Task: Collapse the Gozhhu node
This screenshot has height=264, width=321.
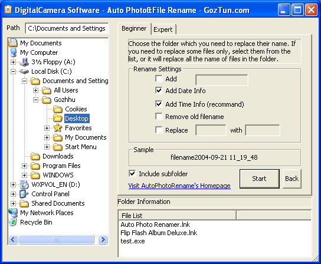Action: pyautogui.click(x=35, y=100)
